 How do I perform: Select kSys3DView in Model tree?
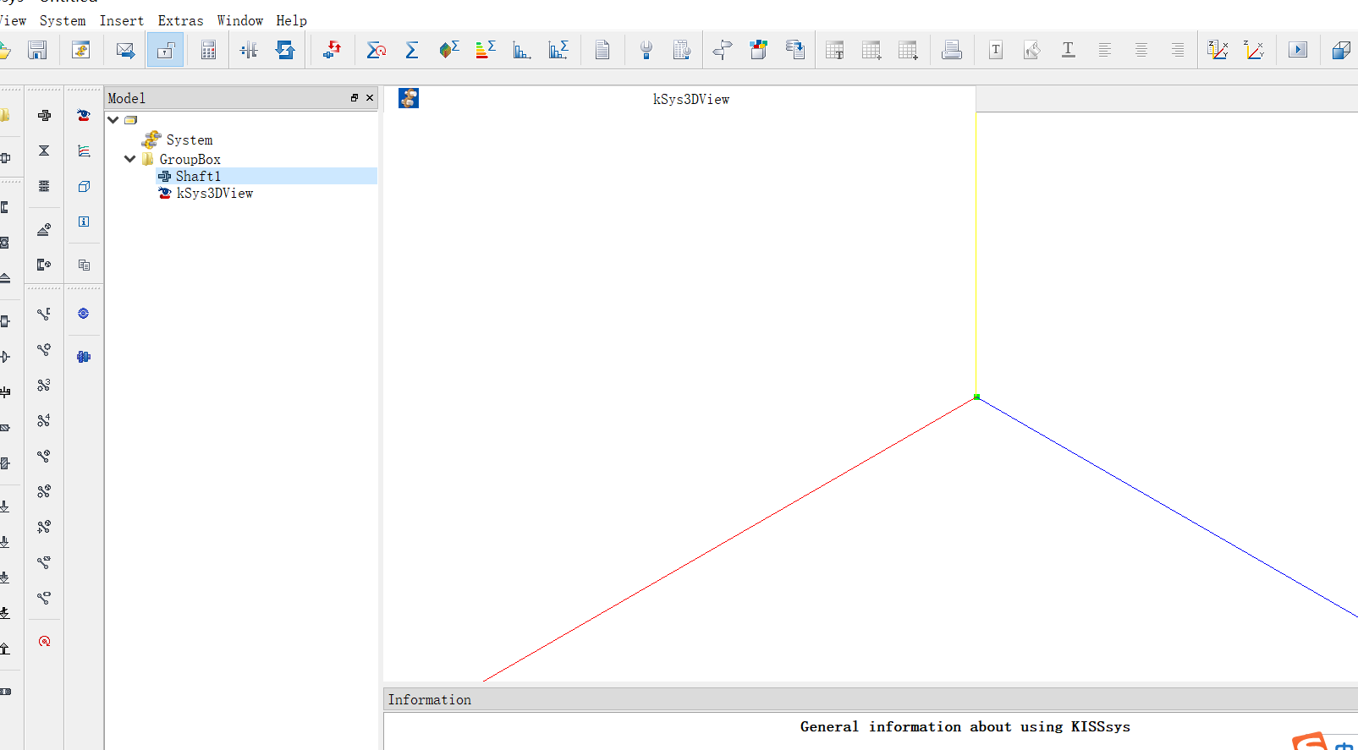215,193
